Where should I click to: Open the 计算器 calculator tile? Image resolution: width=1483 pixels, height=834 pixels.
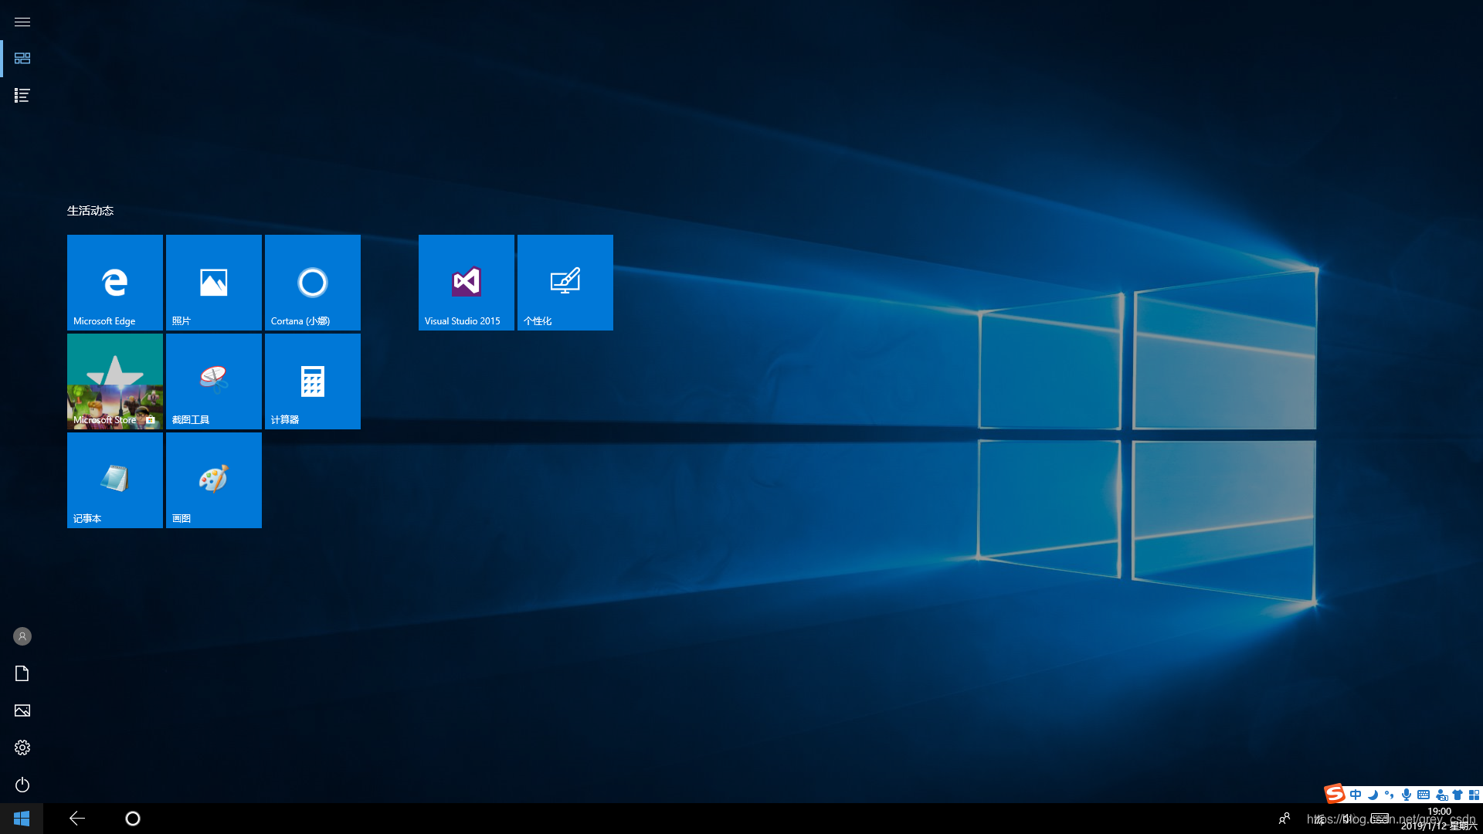pos(312,381)
